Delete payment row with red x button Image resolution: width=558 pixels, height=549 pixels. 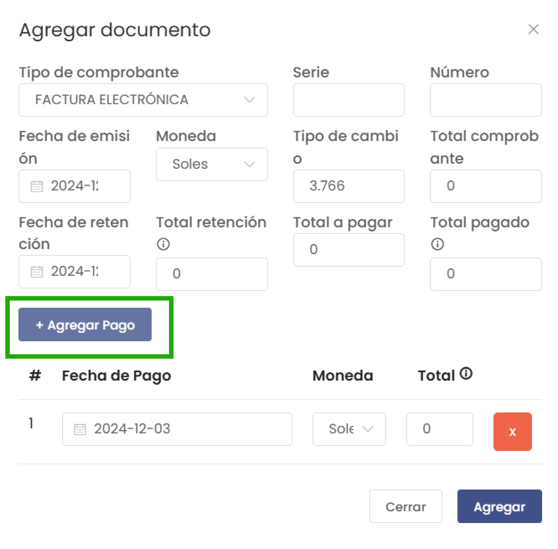click(x=512, y=431)
